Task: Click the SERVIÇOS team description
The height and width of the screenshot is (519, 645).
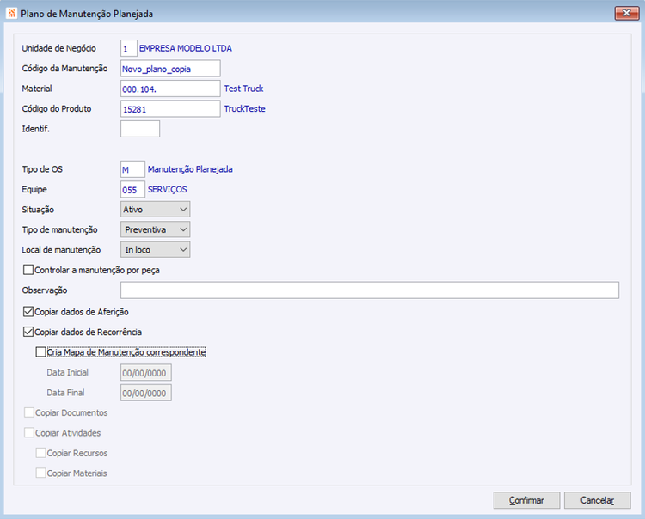Action: tap(168, 189)
